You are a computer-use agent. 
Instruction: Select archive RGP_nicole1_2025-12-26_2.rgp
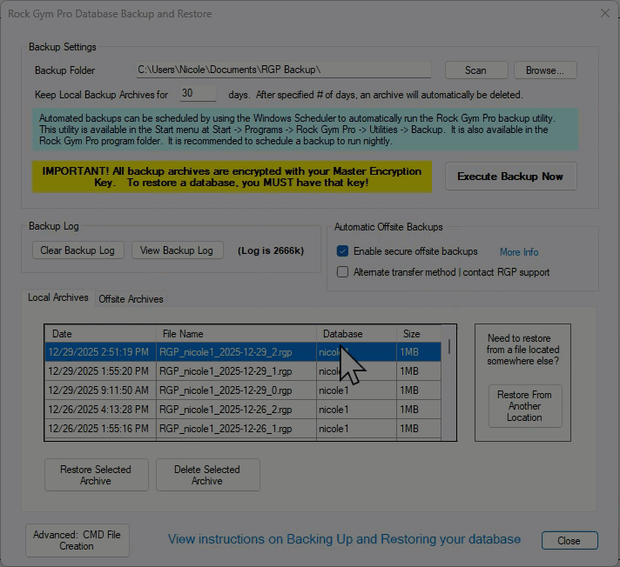[226, 410]
